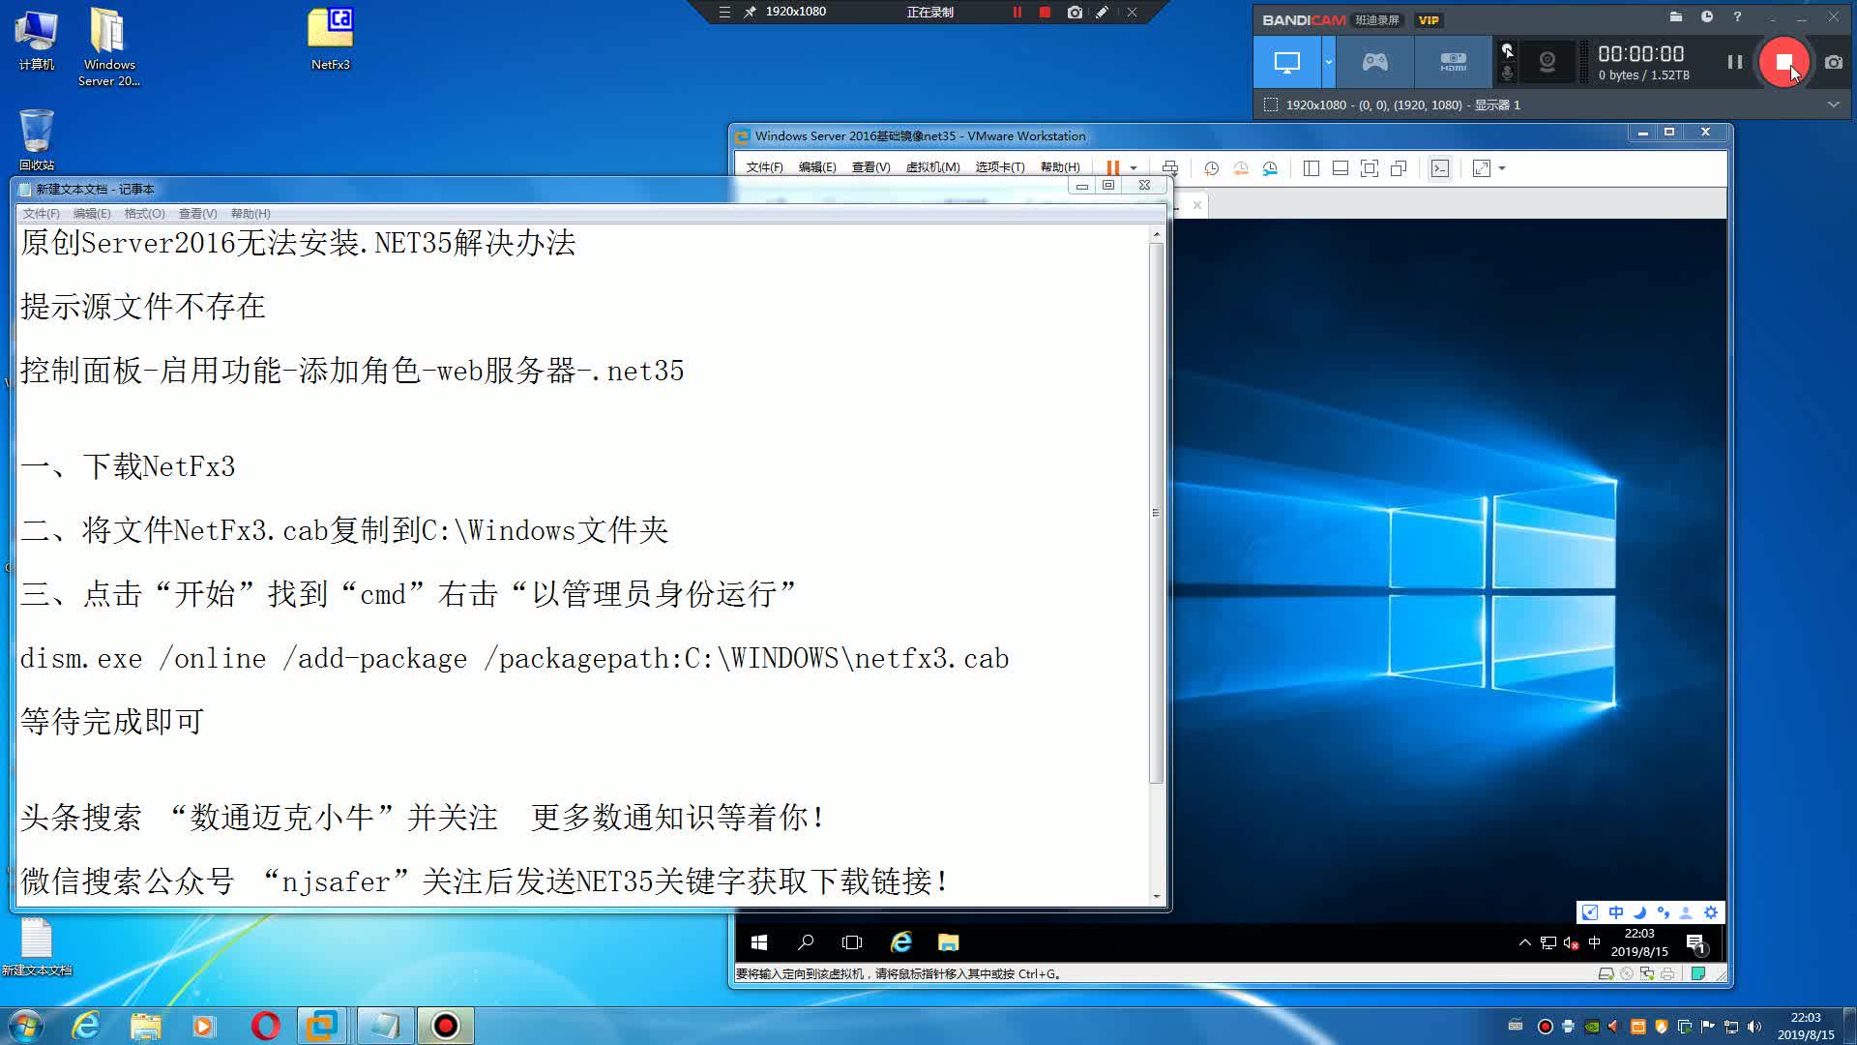
Task: Open Bandicam's output folder icon
Action: [1676, 16]
